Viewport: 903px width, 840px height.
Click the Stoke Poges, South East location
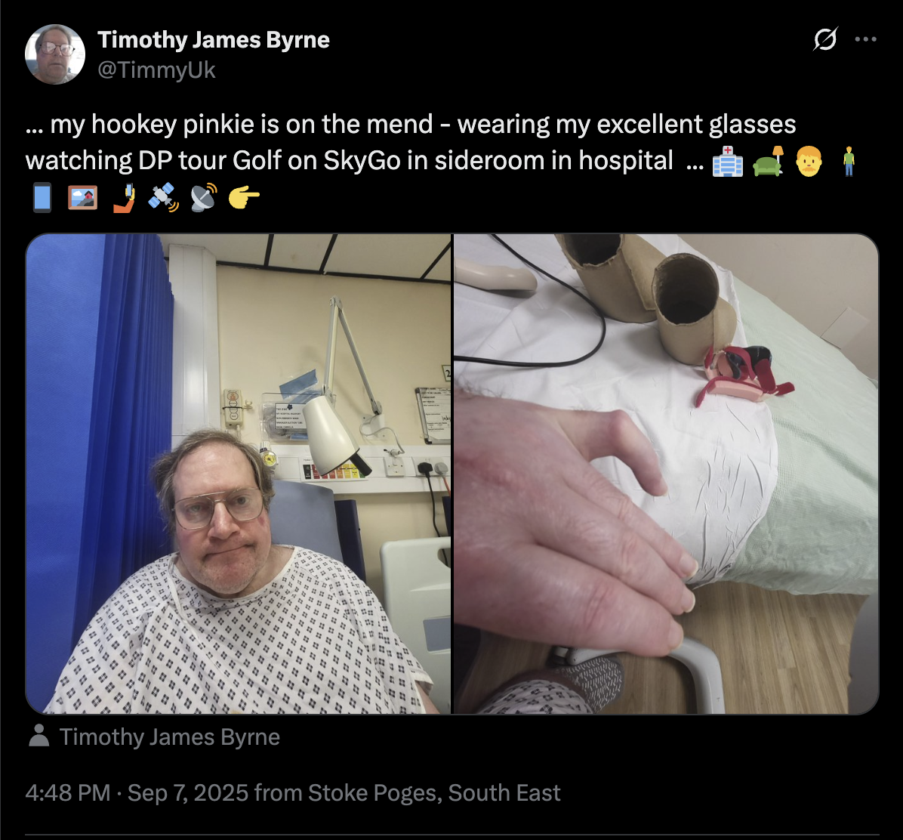coord(434,792)
